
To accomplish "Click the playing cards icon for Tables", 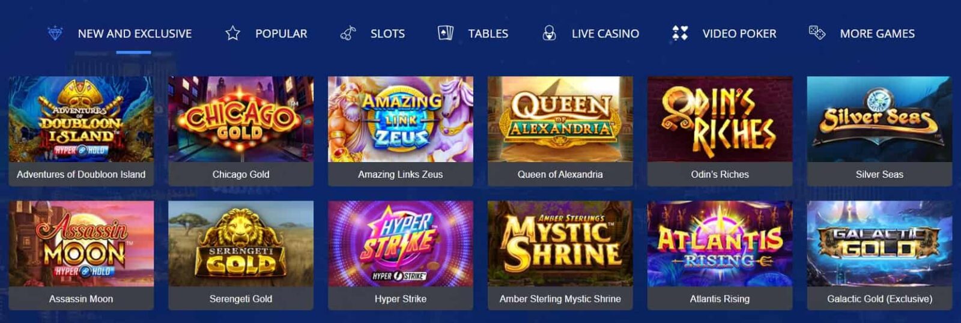I will 446,33.
